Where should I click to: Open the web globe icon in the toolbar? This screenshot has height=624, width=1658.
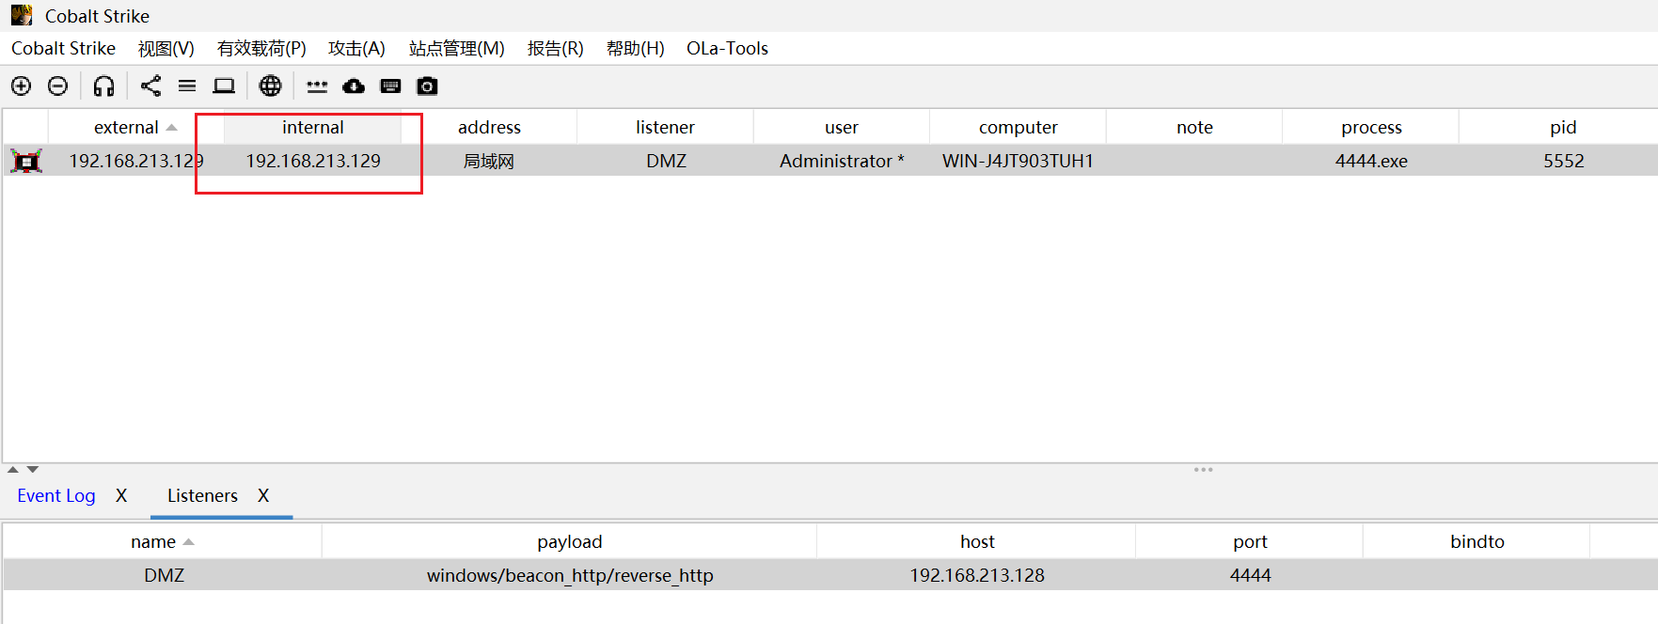tap(270, 86)
